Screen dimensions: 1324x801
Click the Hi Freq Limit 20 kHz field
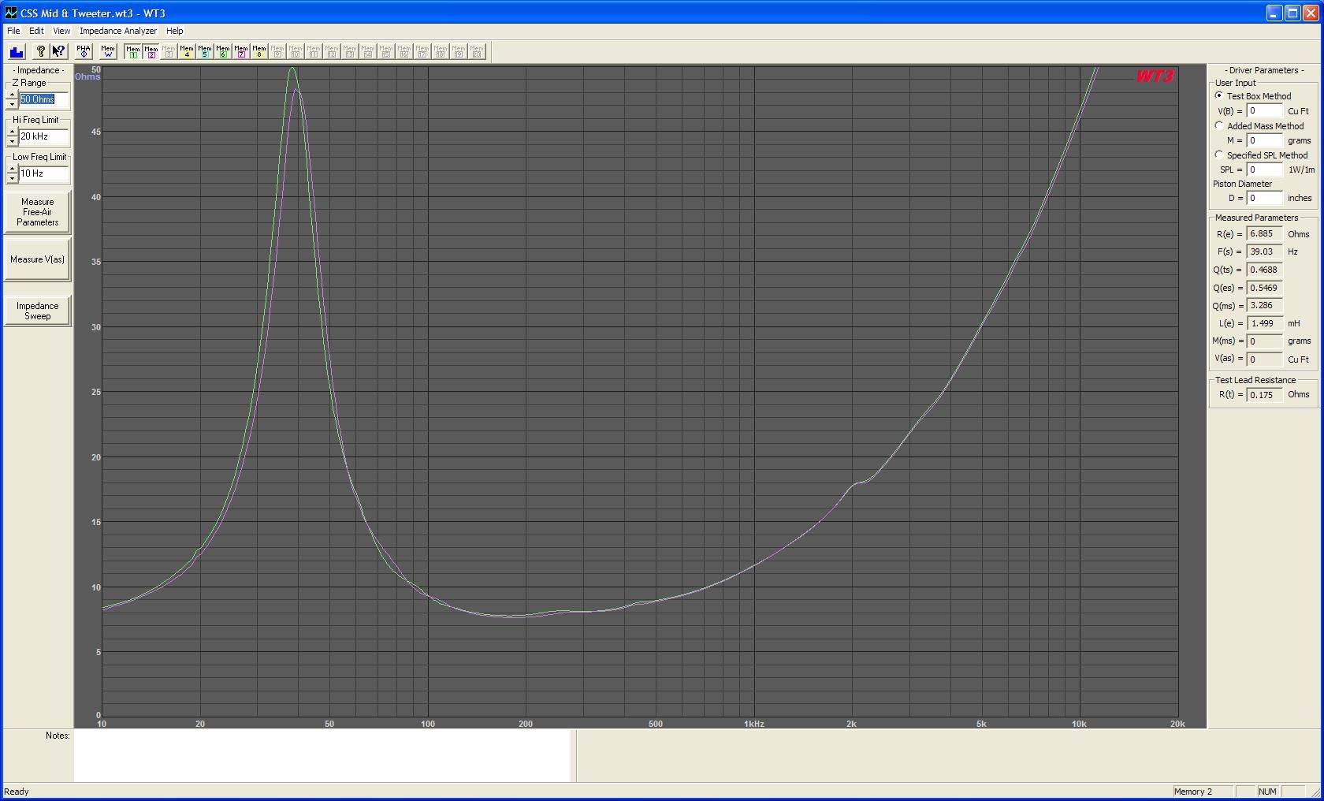point(44,136)
